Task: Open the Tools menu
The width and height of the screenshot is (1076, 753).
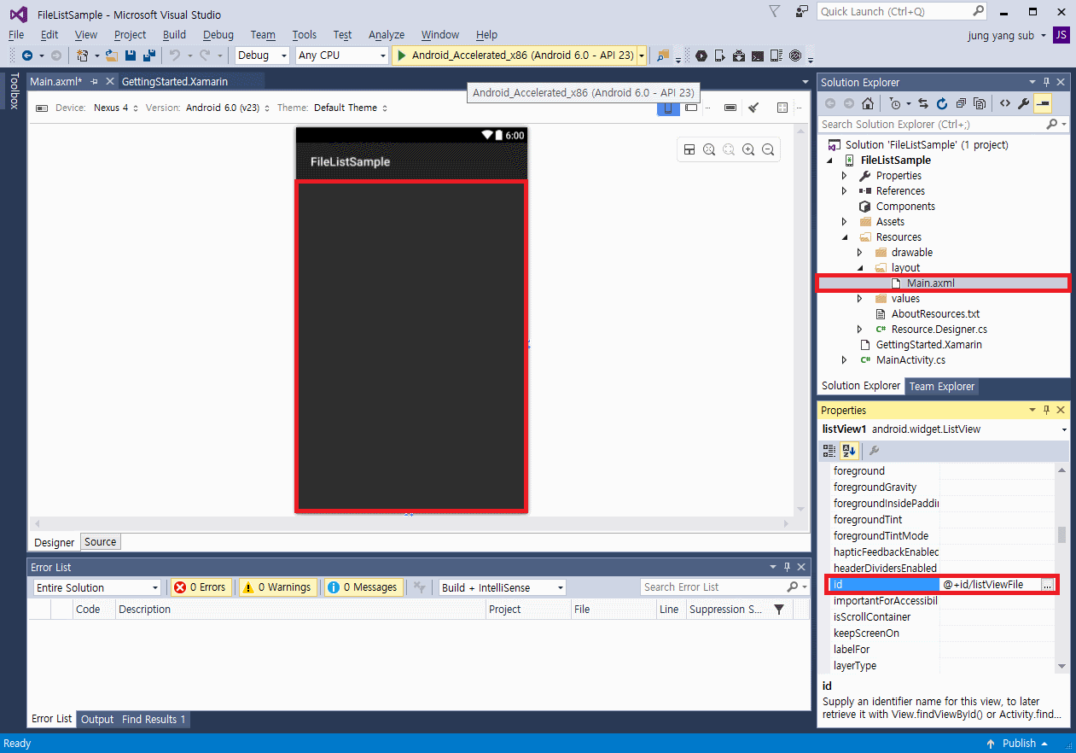Action: [x=304, y=34]
